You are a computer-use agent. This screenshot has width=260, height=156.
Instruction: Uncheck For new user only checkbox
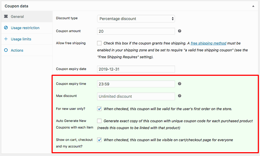(x=99, y=109)
